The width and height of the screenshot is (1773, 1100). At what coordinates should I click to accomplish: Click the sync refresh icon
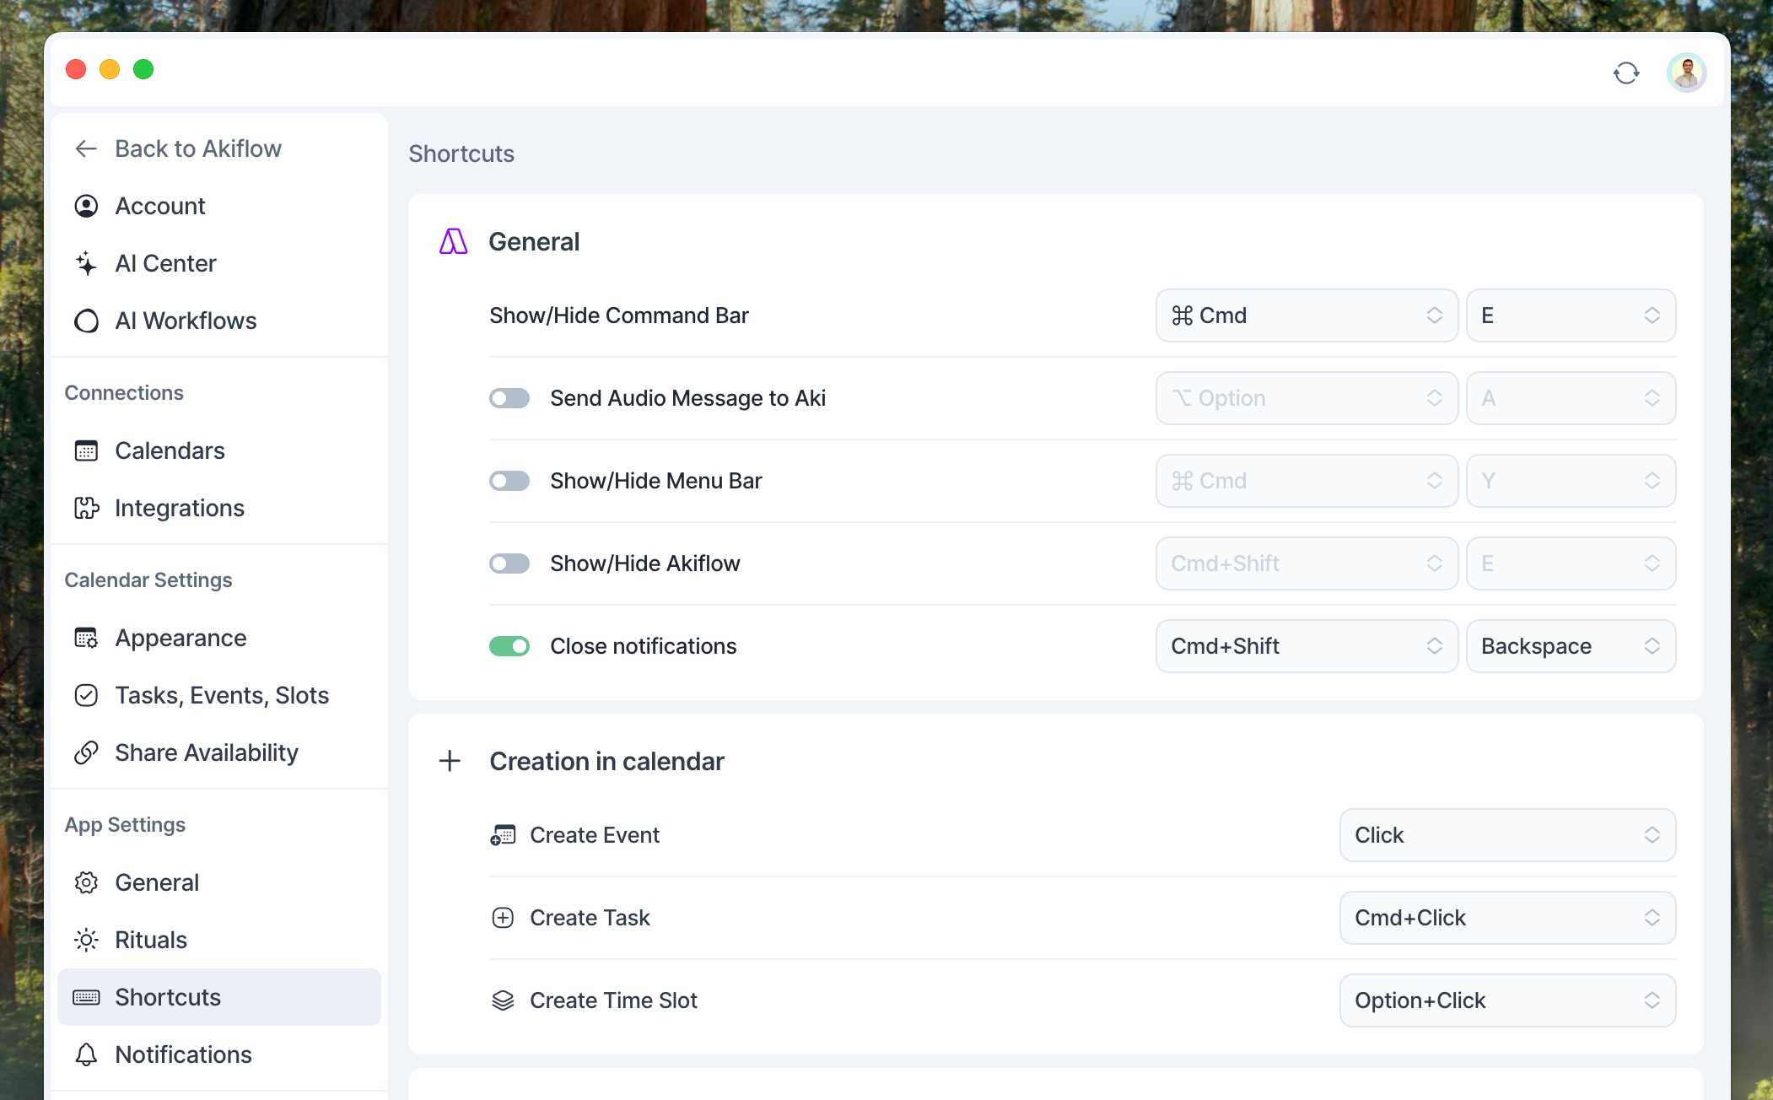tap(1625, 73)
